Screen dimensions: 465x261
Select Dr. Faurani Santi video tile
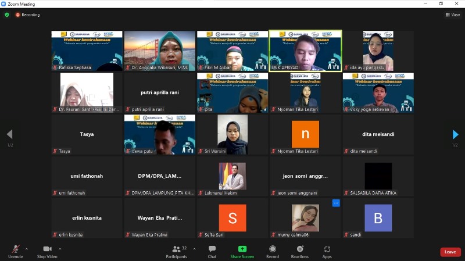click(x=87, y=92)
